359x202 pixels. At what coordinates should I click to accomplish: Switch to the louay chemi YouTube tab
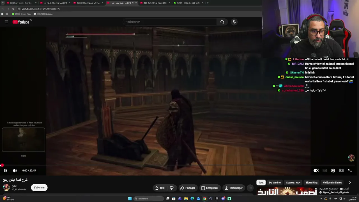(x=21, y=3)
